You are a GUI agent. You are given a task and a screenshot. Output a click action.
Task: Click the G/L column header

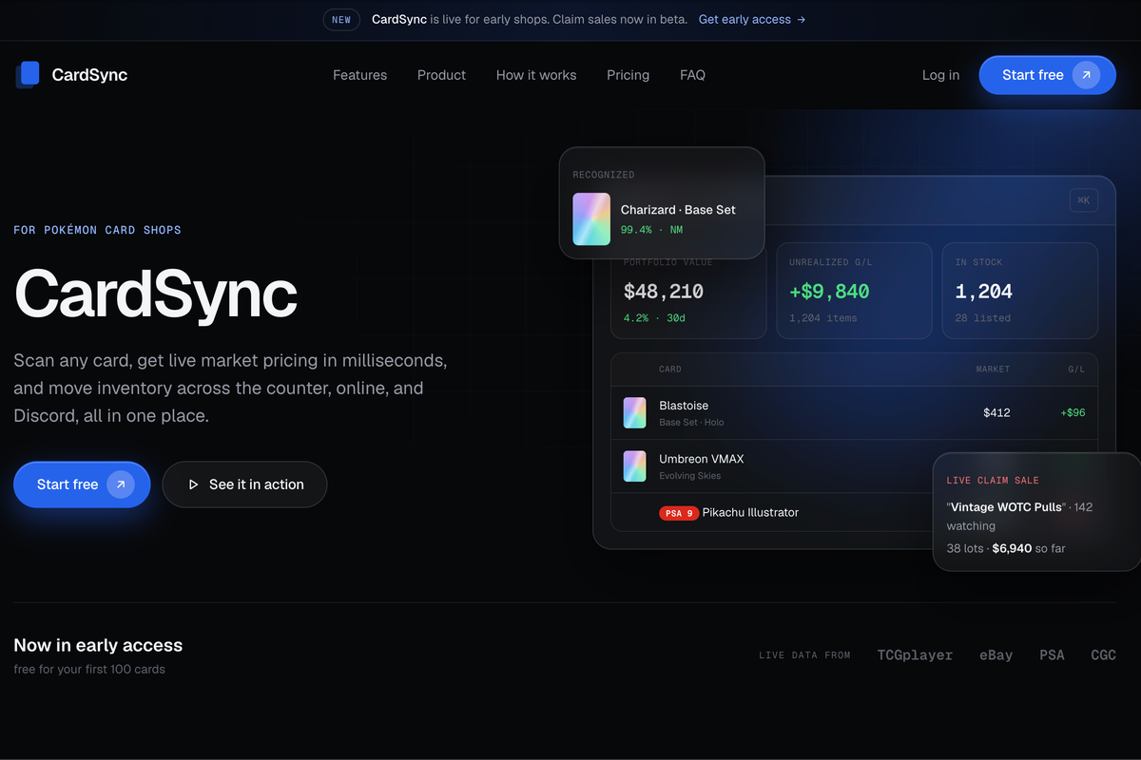click(x=1075, y=369)
